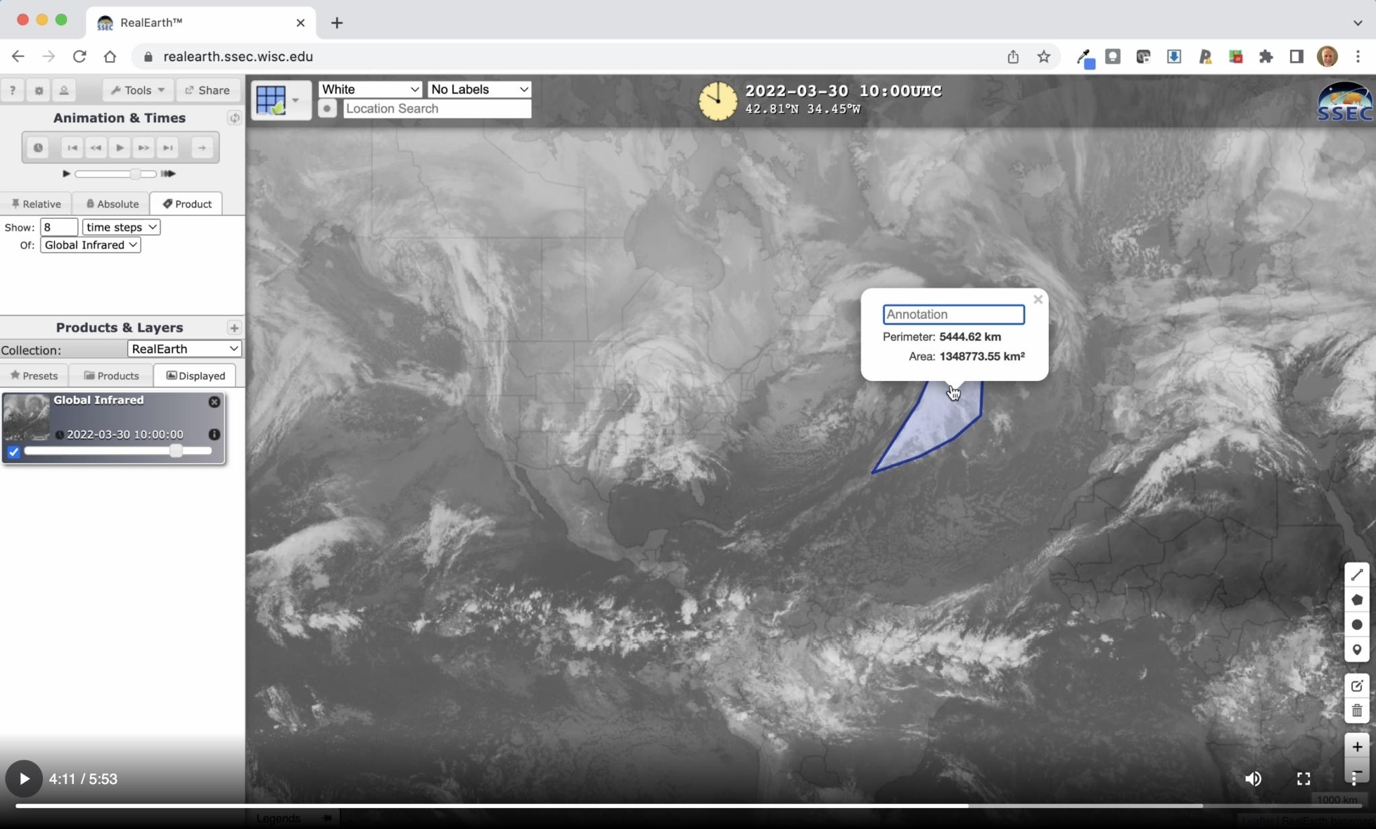1376x829 pixels.
Task: Switch to the Relative tab
Action: tap(36, 204)
